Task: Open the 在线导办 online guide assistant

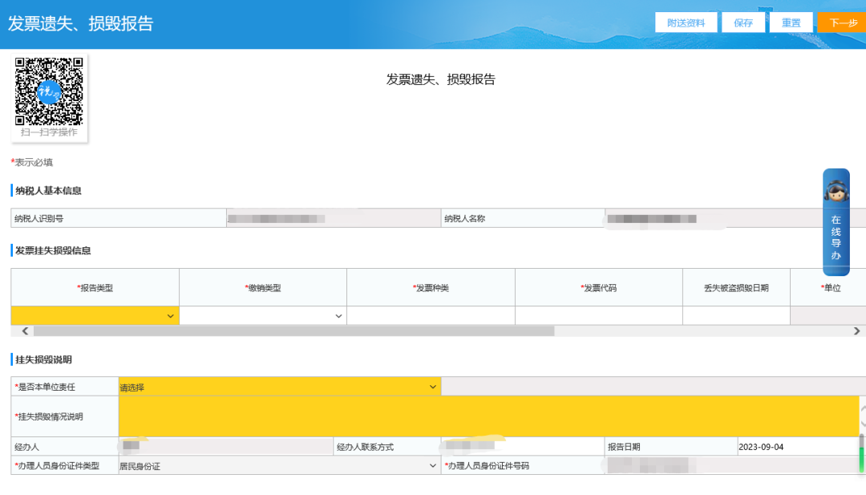Action: [836, 222]
